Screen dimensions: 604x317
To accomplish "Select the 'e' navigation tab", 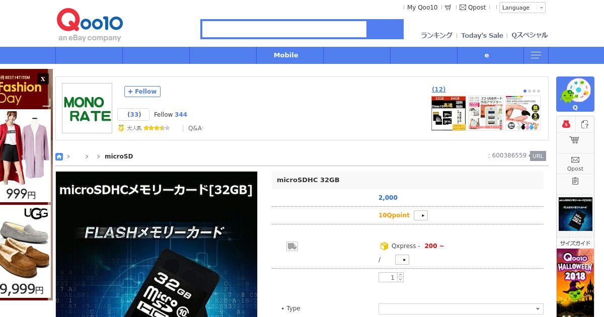I will point(487,55).
